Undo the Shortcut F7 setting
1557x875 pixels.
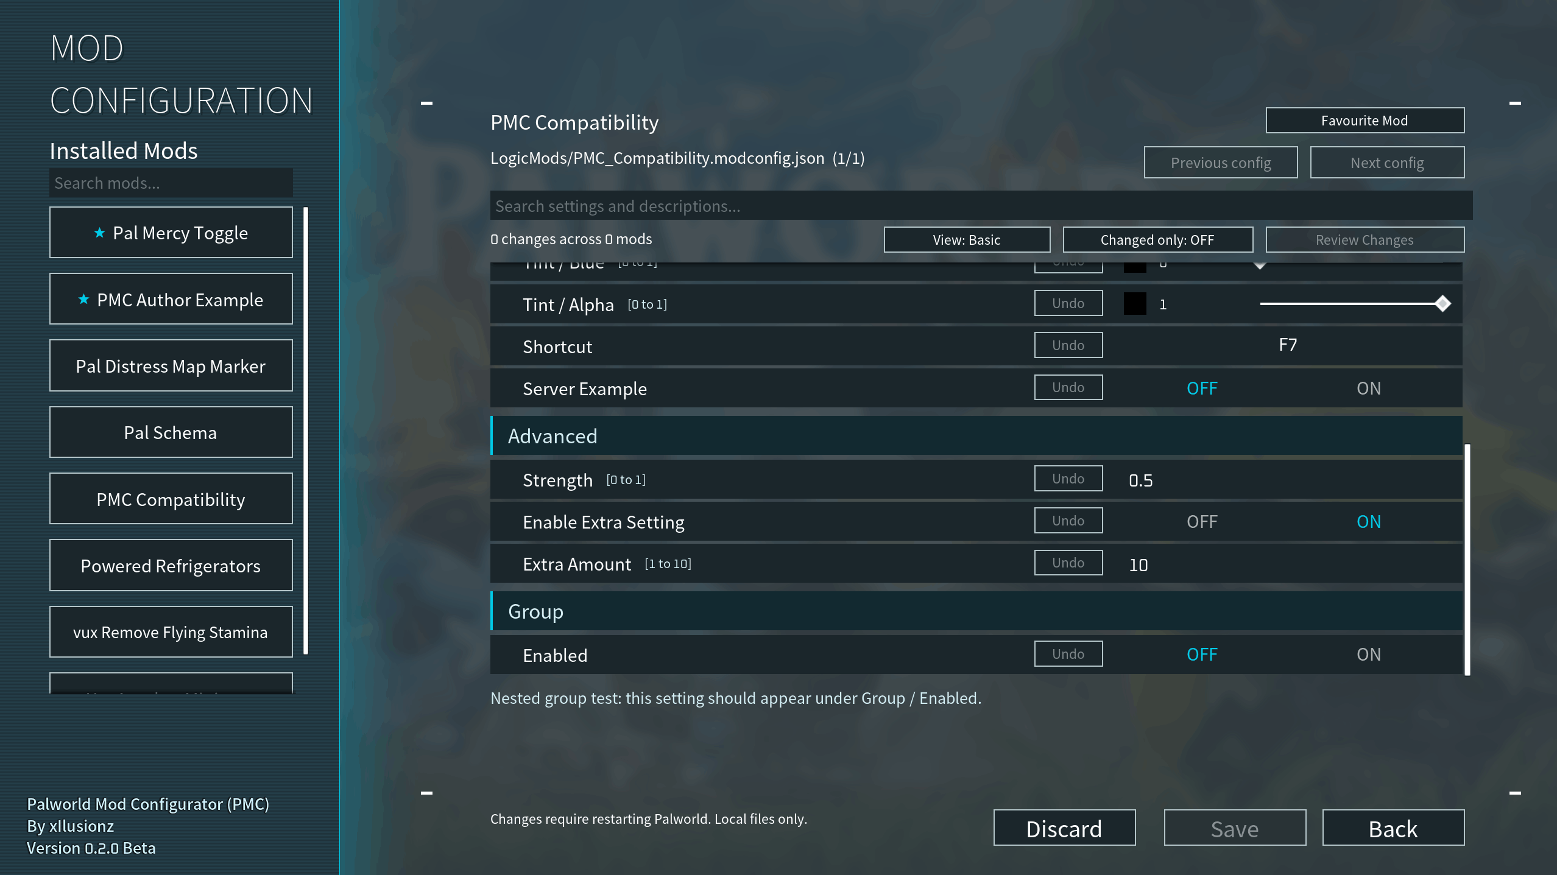(1068, 345)
